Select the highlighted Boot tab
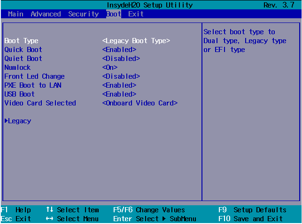Viewport: 302px width, 224px height. point(114,14)
